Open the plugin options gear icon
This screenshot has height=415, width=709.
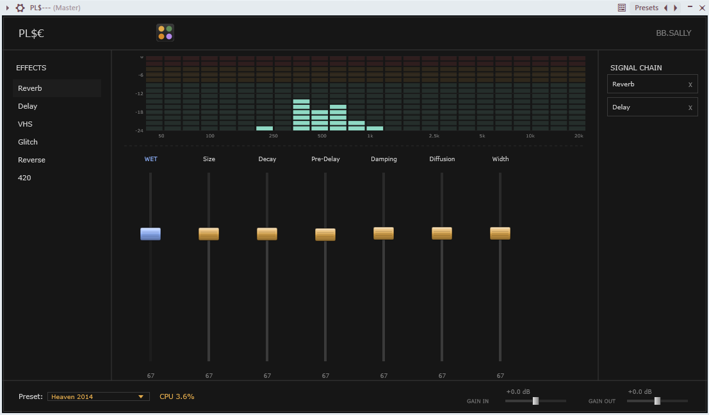tap(20, 8)
